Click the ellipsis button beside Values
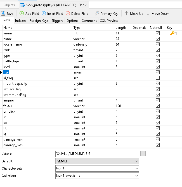 [143, 154]
